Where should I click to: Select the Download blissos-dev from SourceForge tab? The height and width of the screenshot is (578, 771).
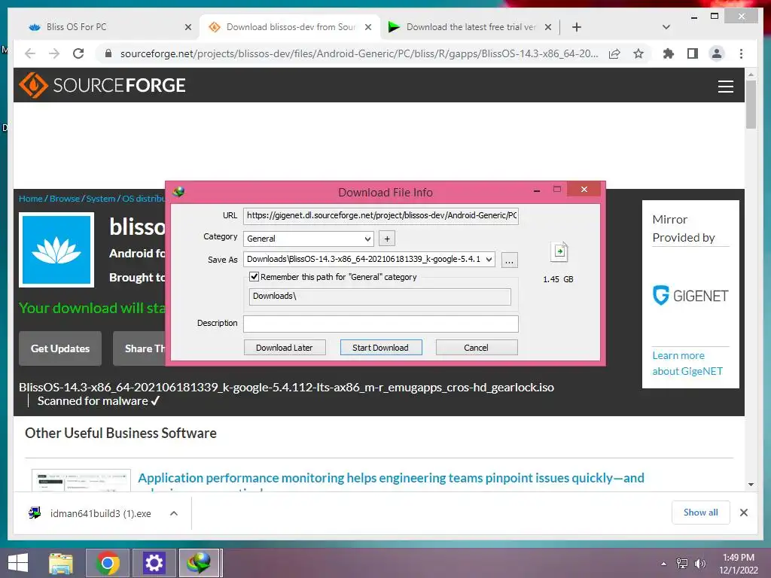point(290,27)
